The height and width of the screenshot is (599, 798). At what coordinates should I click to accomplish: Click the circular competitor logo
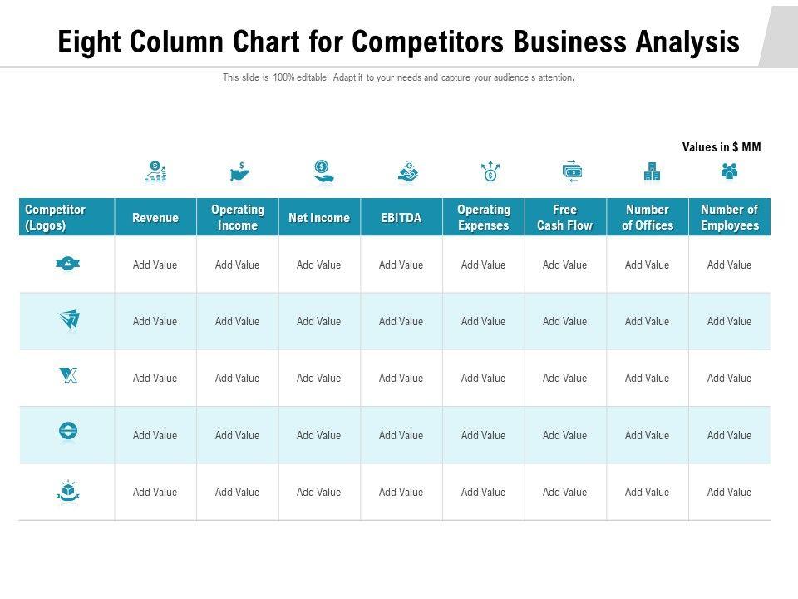point(68,431)
